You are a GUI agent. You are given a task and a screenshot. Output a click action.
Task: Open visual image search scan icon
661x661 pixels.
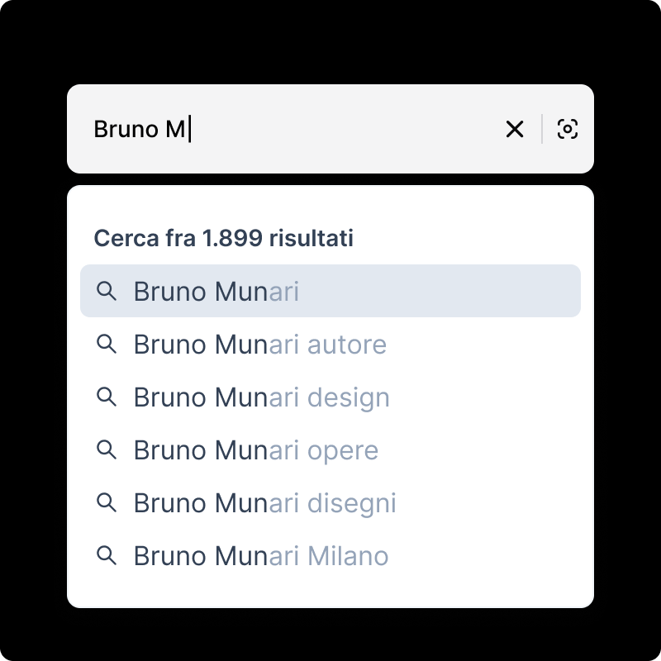568,129
